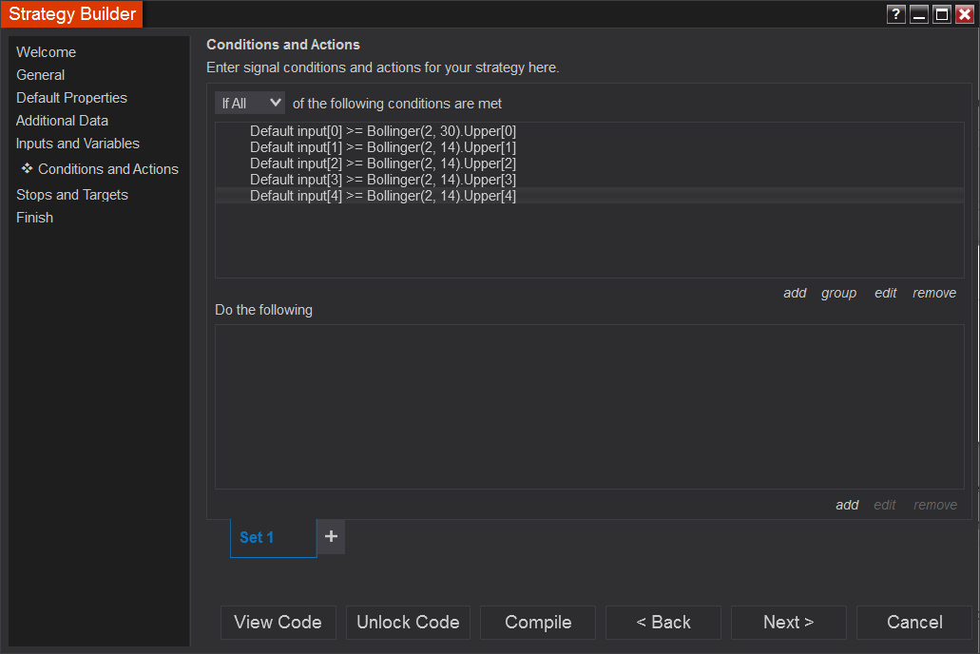The image size is (980, 654).
Task: Click the help question mark icon
Action: tap(895, 14)
